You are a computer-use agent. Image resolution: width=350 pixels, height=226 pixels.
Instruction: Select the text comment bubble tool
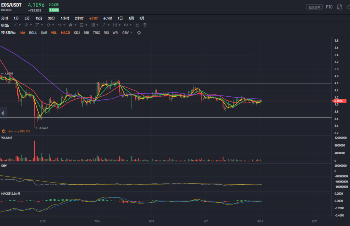click(126, 25)
